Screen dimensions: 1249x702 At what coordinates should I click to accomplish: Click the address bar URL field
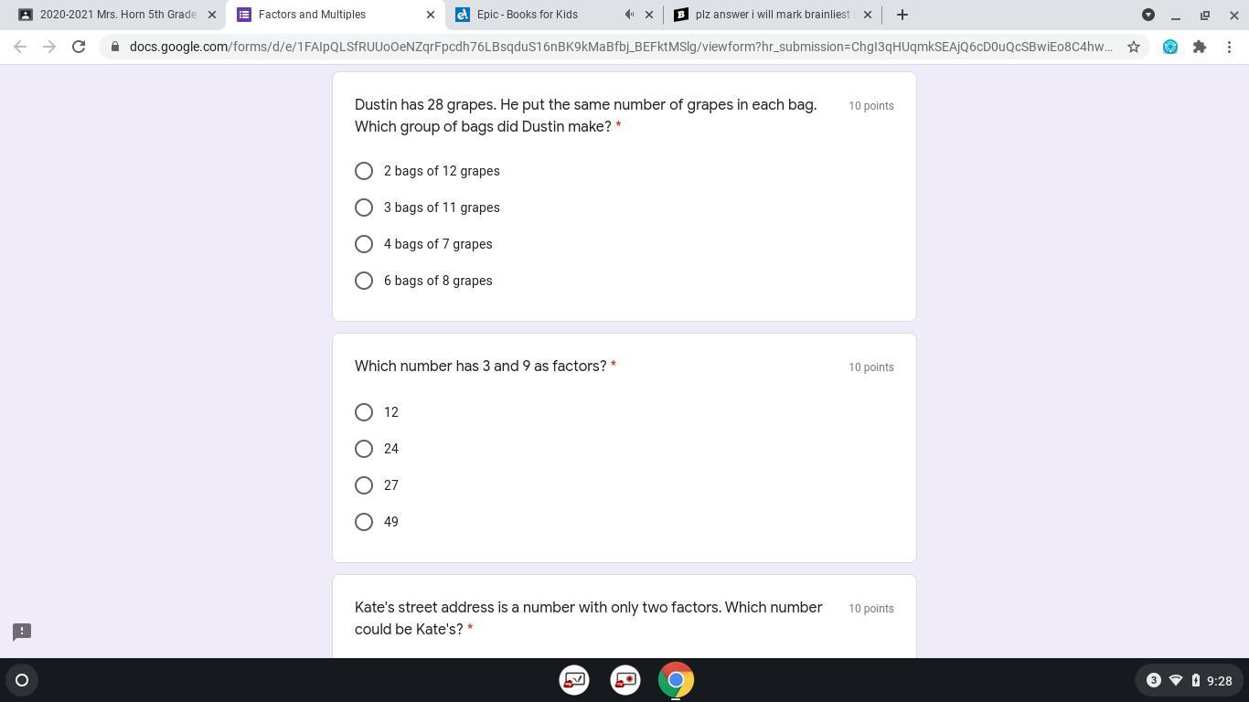click(622, 47)
